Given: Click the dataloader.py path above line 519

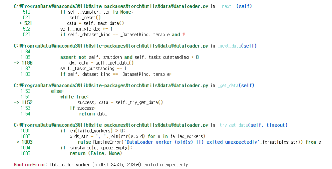Looking at the screenshot, I should tap(111, 6).
